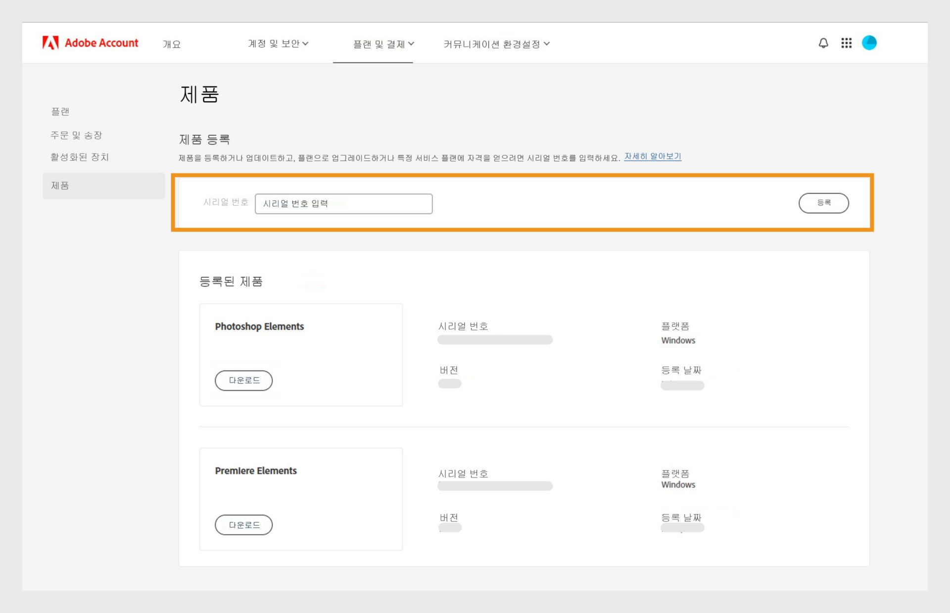Open 주문 및 송장 in sidebar
This screenshot has height=613, width=950.
pos(76,135)
